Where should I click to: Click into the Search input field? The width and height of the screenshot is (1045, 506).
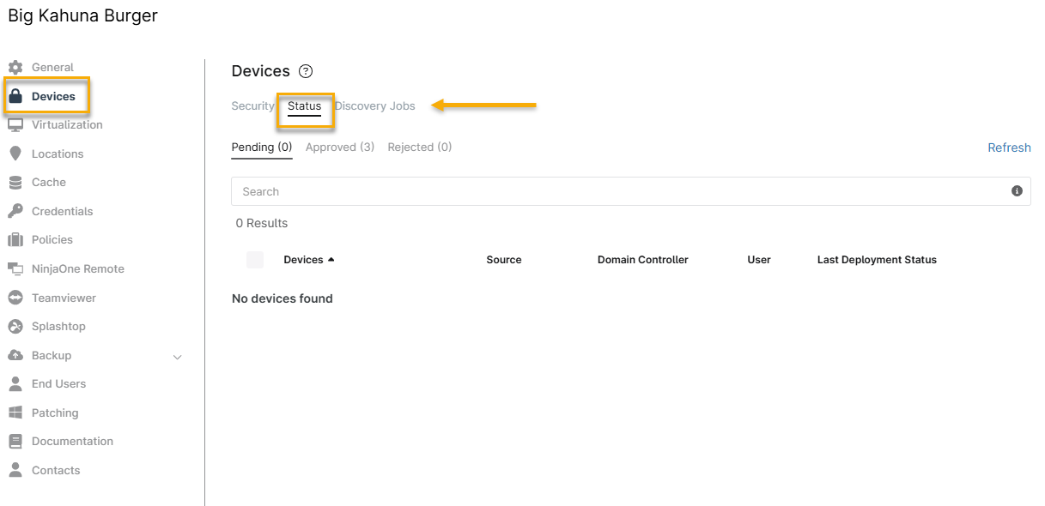coord(618,191)
